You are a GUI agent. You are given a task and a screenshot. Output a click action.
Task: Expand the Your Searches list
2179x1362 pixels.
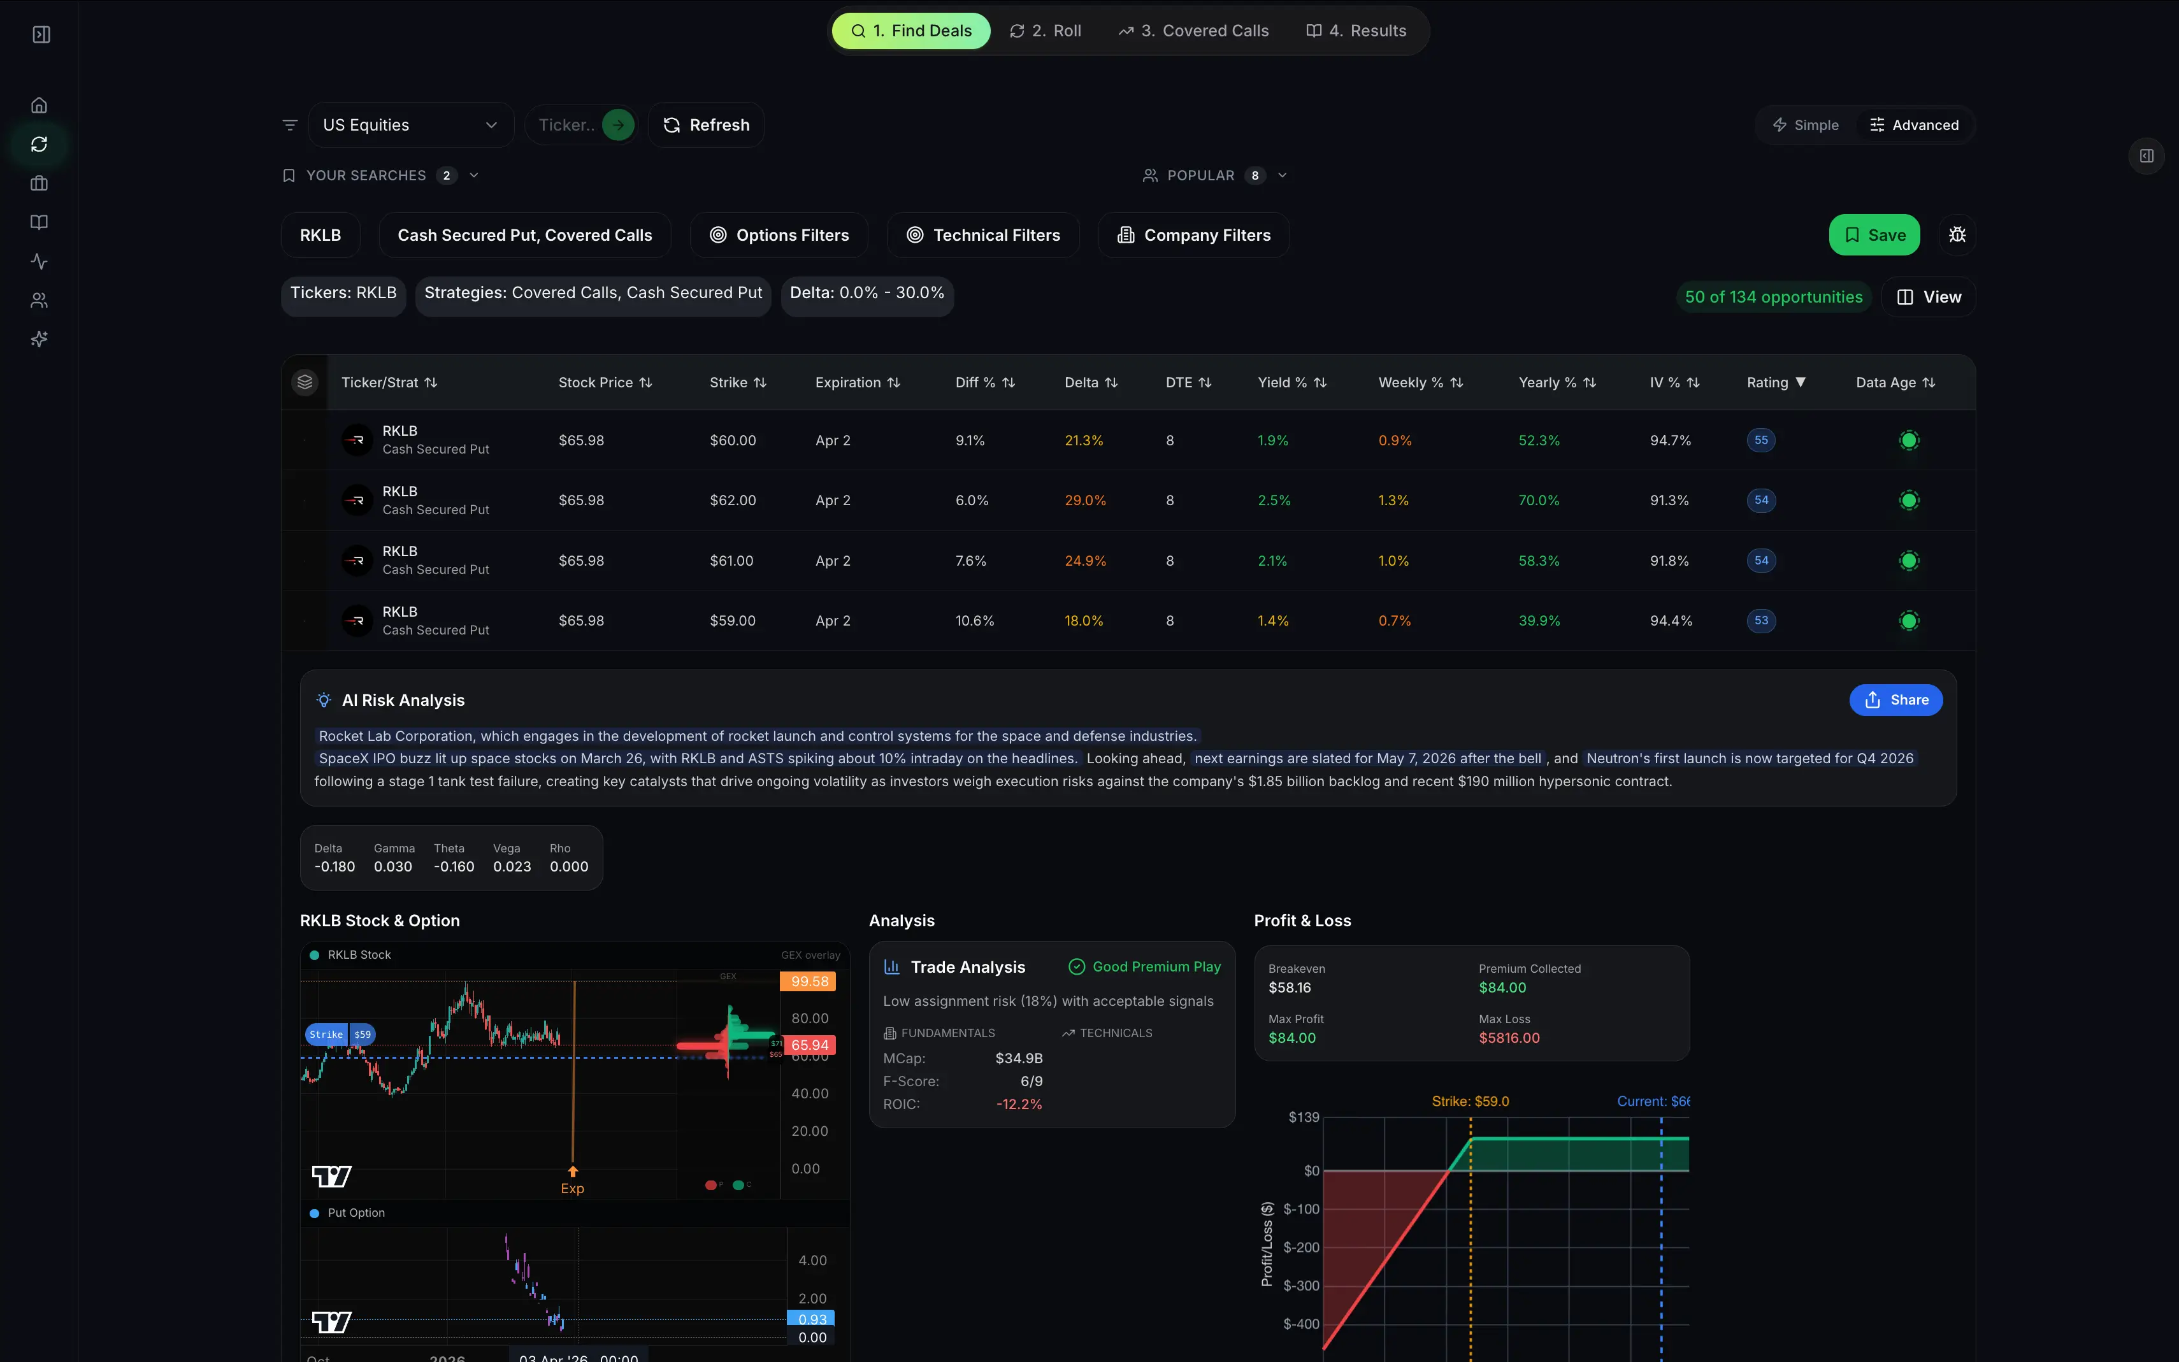[380, 176]
